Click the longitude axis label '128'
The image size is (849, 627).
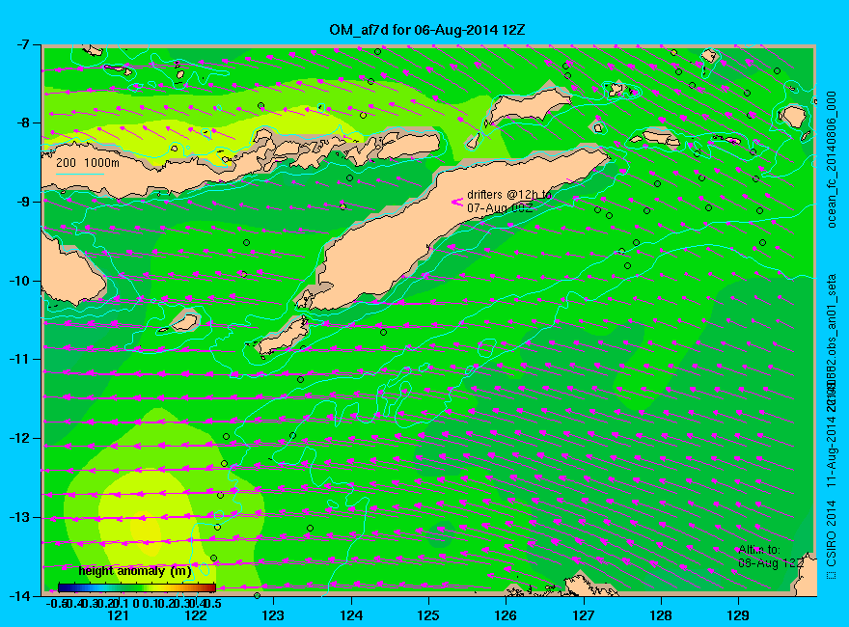tap(661, 615)
